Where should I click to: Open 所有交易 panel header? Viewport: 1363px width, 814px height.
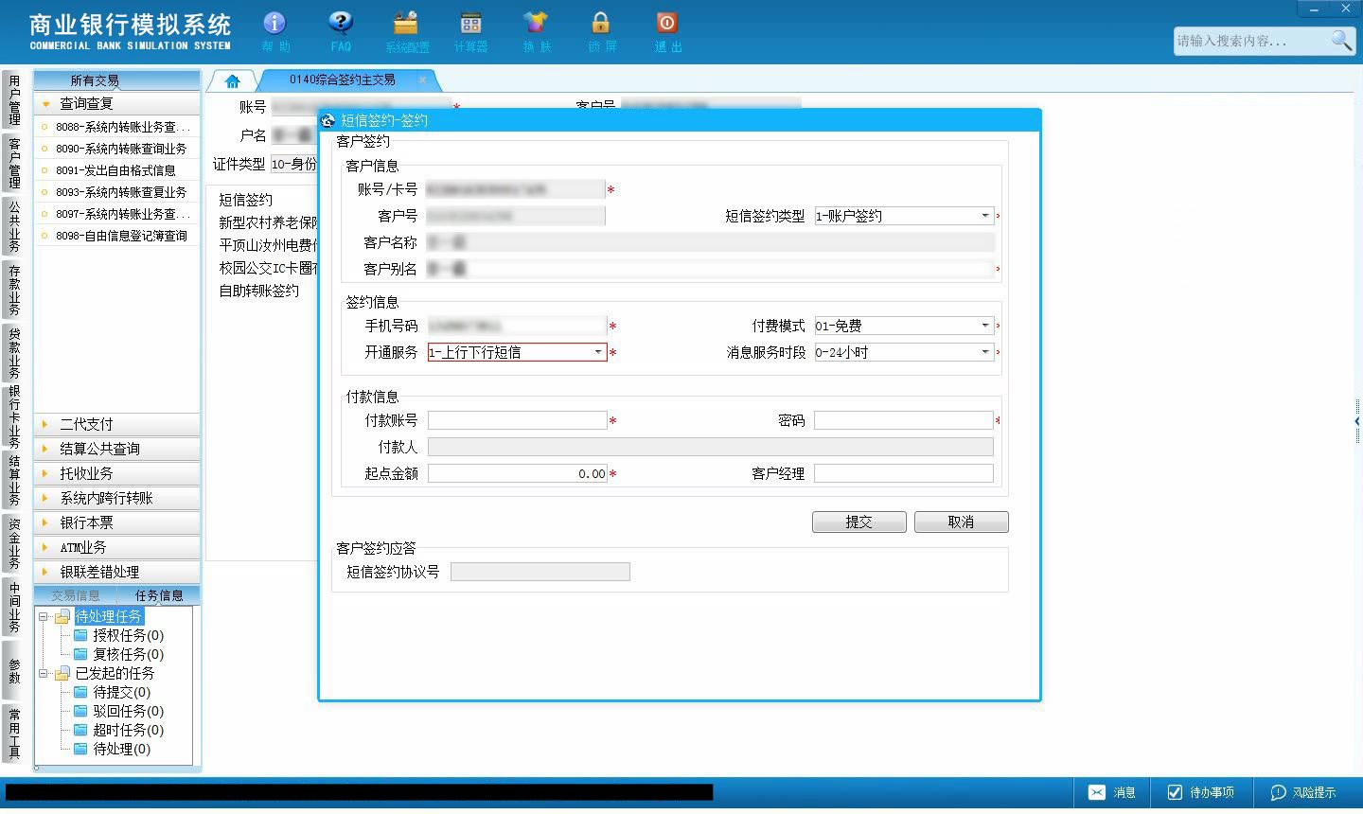tap(117, 80)
